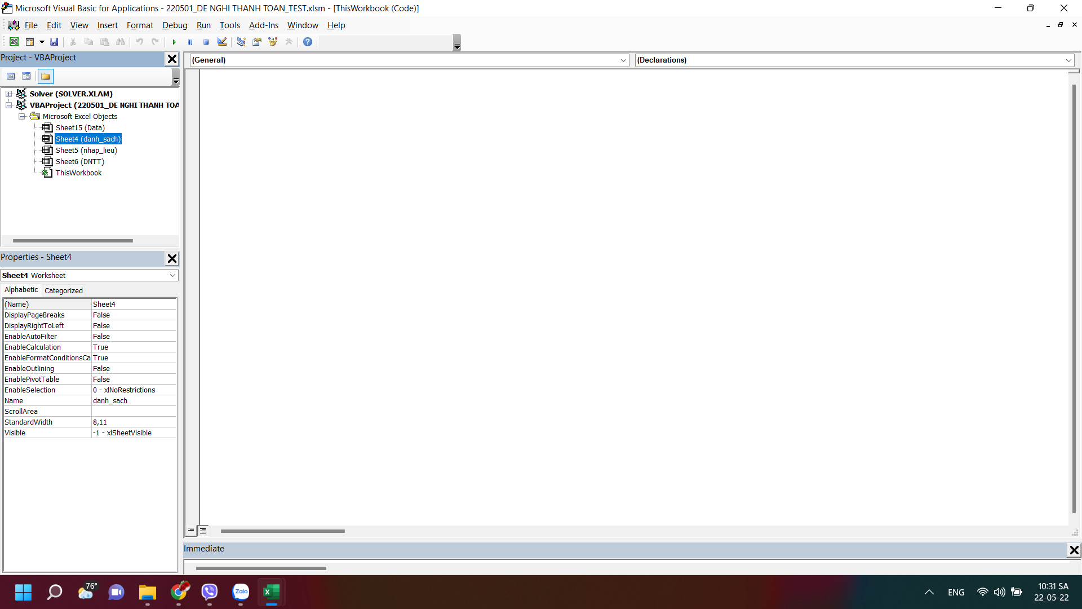Image resolution: width=1082 pixels, height=609 pixels.
Task: Open Zalo app from taskbar
Action: 241,592
